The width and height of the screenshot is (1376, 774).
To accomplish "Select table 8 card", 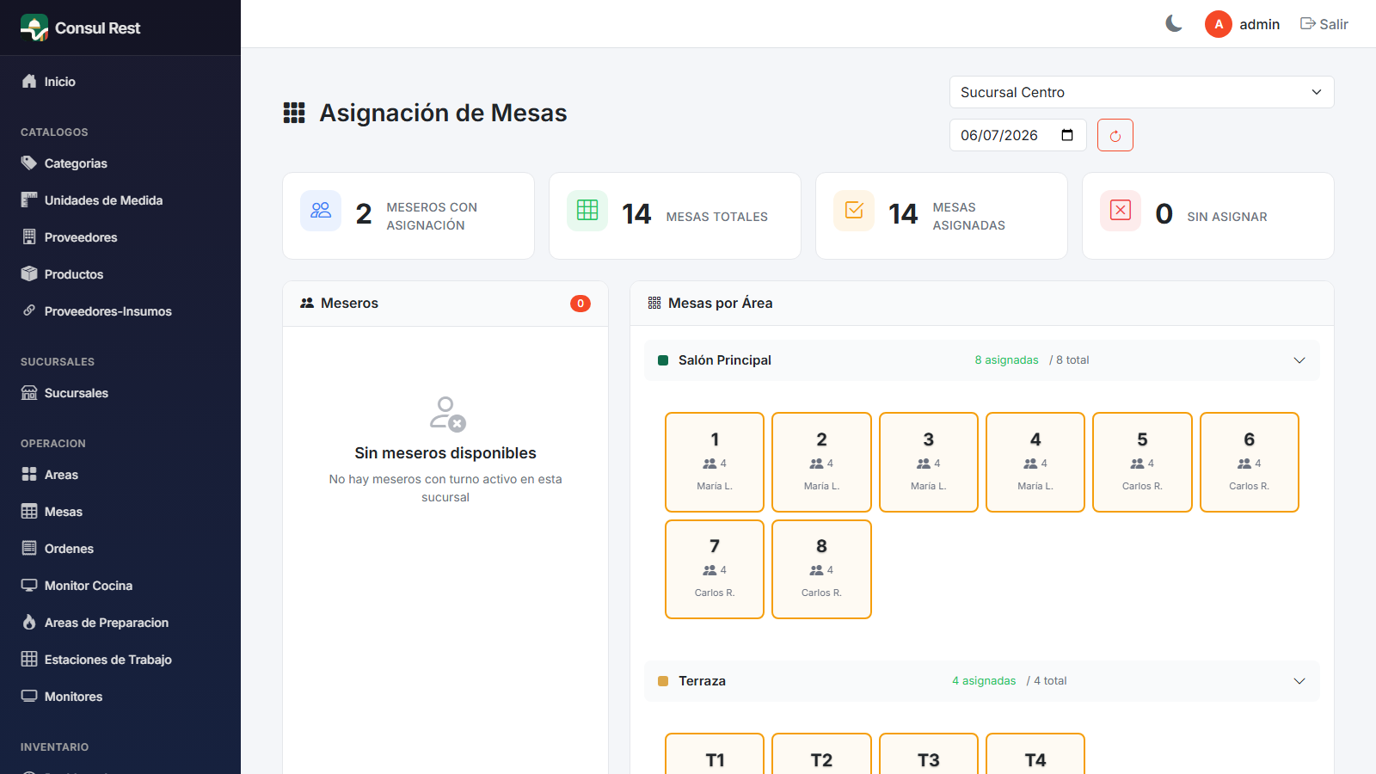I will click(821, 569).
